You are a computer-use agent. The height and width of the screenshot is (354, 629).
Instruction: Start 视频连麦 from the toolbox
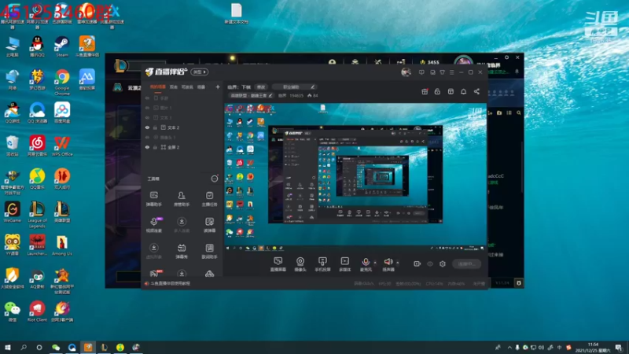[154, 225]
